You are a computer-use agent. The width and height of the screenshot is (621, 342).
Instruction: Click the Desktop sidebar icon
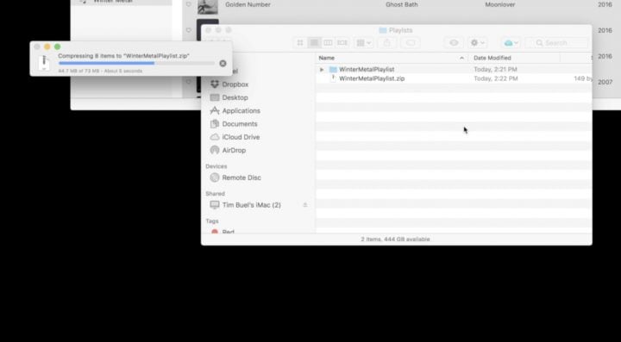tap(214, 97)
